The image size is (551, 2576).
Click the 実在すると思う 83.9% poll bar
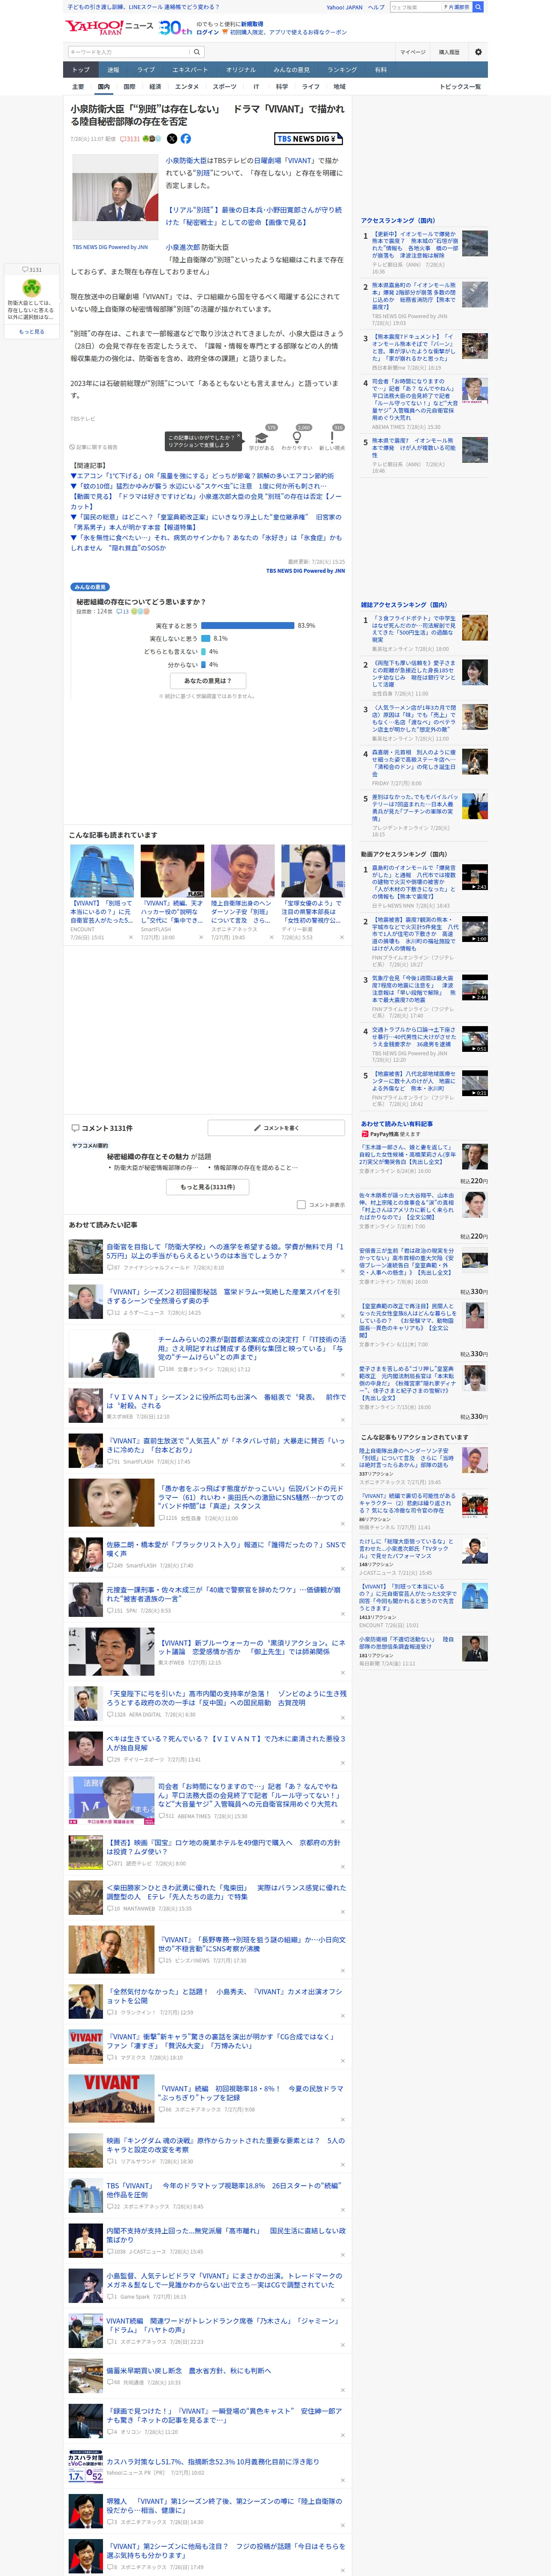click(x=247, y=626)
